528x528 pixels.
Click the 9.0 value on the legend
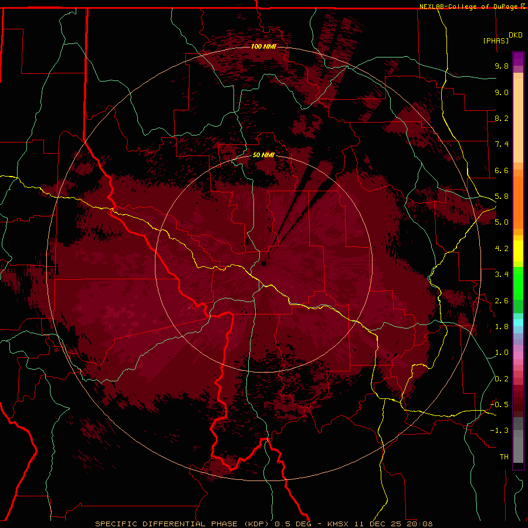502,93
